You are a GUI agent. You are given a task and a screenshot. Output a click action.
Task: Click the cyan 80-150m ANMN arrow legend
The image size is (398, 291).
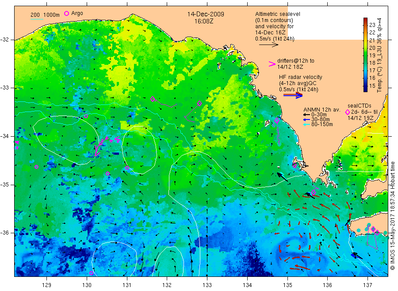(306, 124)
